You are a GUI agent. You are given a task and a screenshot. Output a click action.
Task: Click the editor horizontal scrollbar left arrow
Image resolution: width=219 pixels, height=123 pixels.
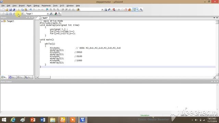click(37, 77)
